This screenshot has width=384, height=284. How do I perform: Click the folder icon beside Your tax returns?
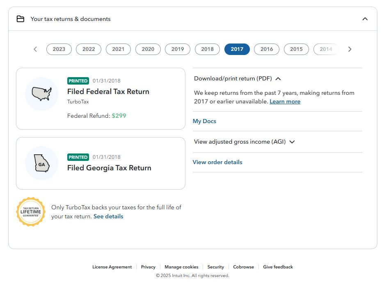[21, 19]
